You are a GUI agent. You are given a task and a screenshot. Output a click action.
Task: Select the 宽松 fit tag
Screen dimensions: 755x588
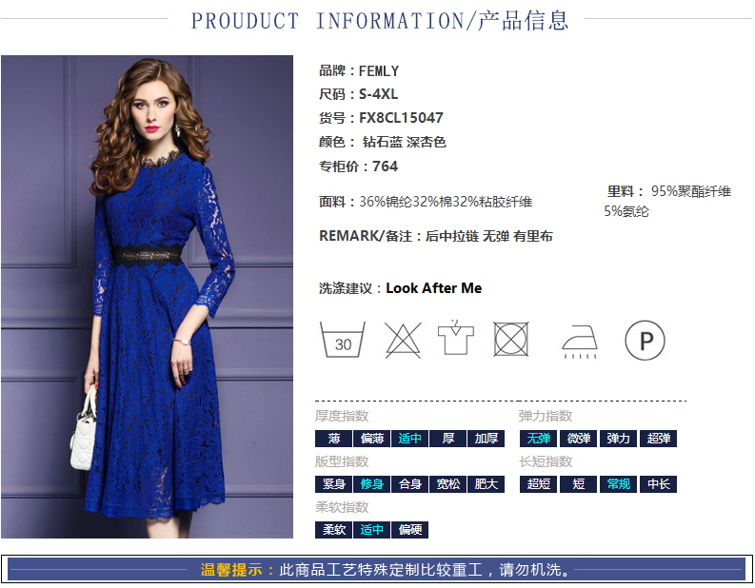pyautogui.click(x=447, y=484)
